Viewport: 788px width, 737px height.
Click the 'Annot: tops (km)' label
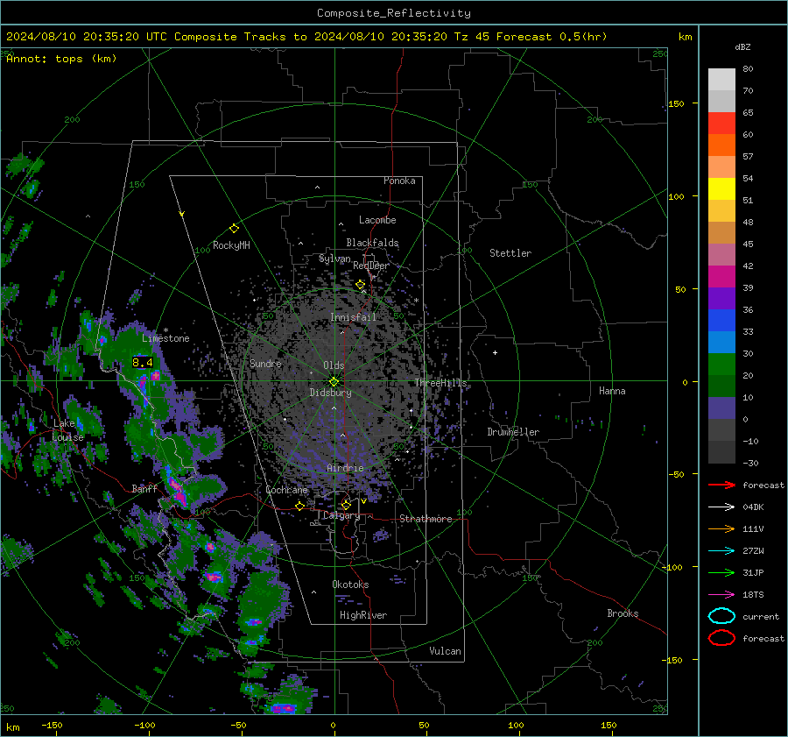tap(61, 59)
